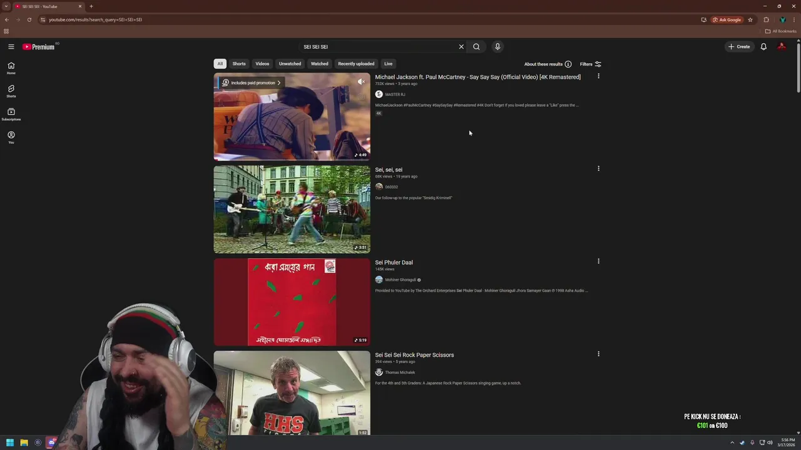Open a new browser tab
The height and width of the screenshot is (450, 801).
pyautogui.click(x=91, y=6)
